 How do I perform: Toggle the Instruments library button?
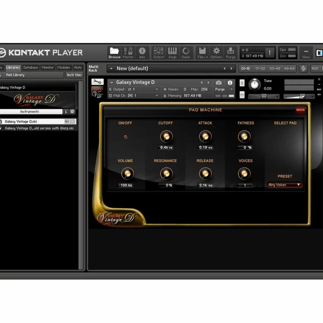click(30, 112)
